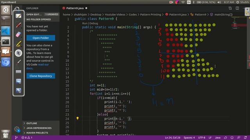Open notifications bell in status bar

point(245,138)
